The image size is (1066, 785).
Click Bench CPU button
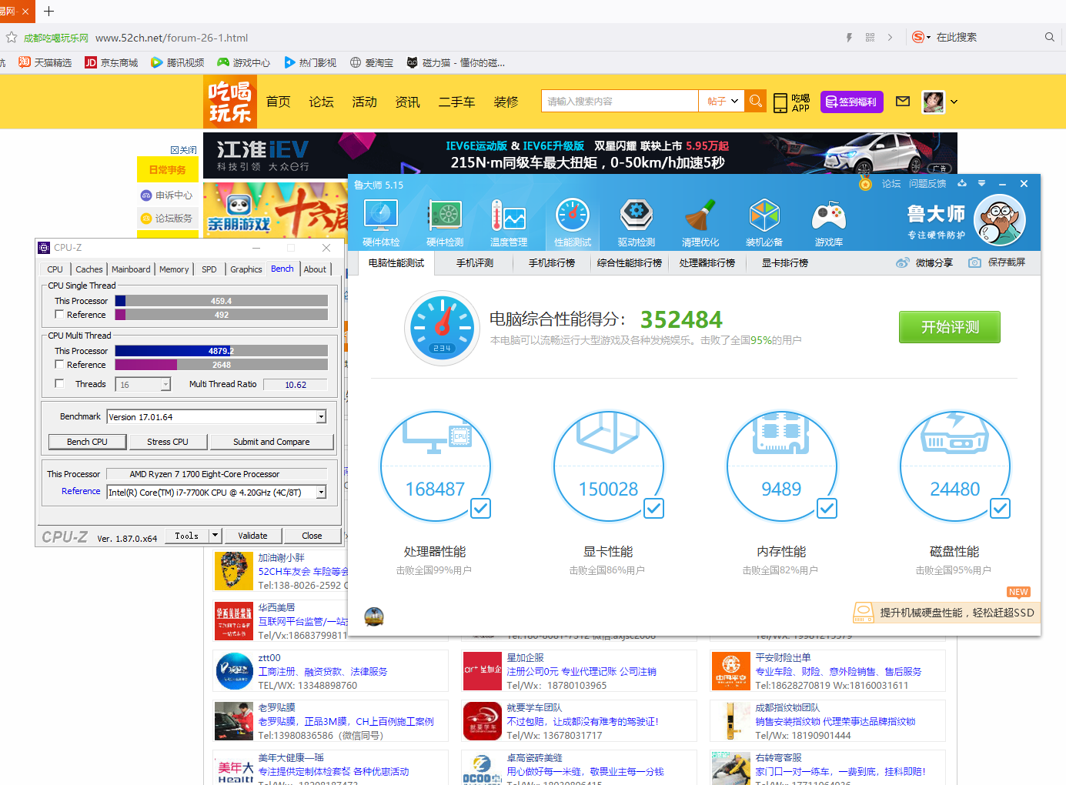click(87, 442)
